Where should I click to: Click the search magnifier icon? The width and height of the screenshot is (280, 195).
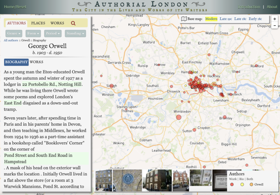click(73, 23)
